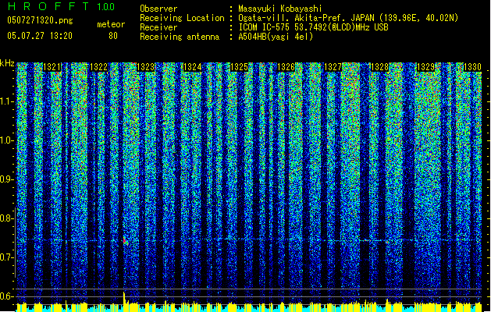This screenshot has width=491, height=312.
Task: Click the 1321 time marker
Action: (52, 67)
